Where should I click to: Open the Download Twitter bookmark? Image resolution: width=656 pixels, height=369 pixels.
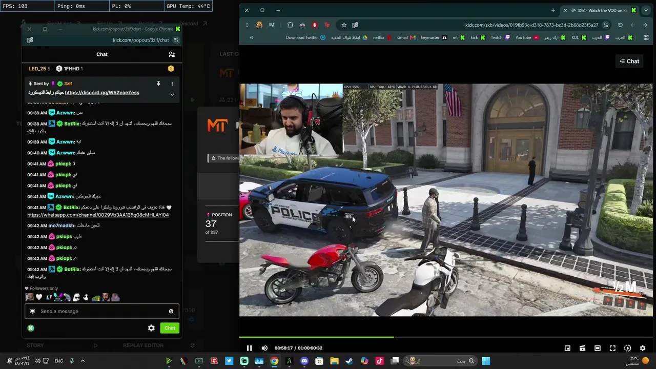point(305,37)
